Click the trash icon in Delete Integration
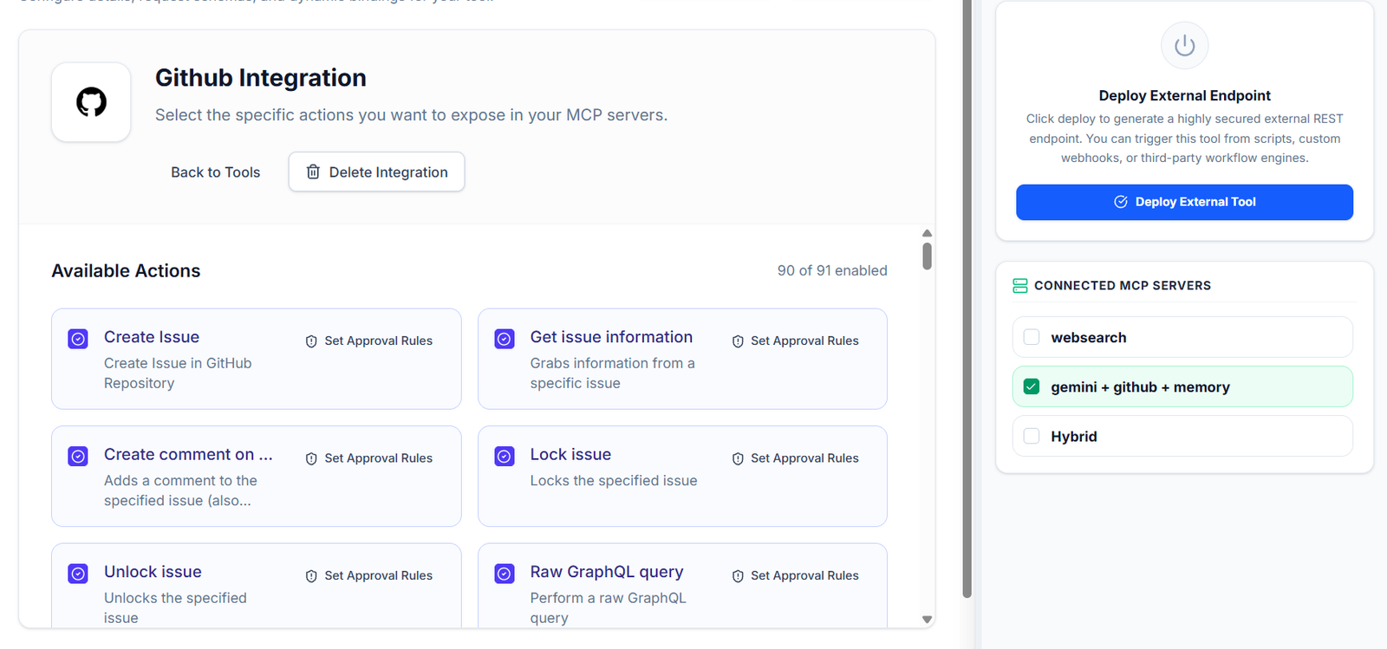 click(313, 172)
